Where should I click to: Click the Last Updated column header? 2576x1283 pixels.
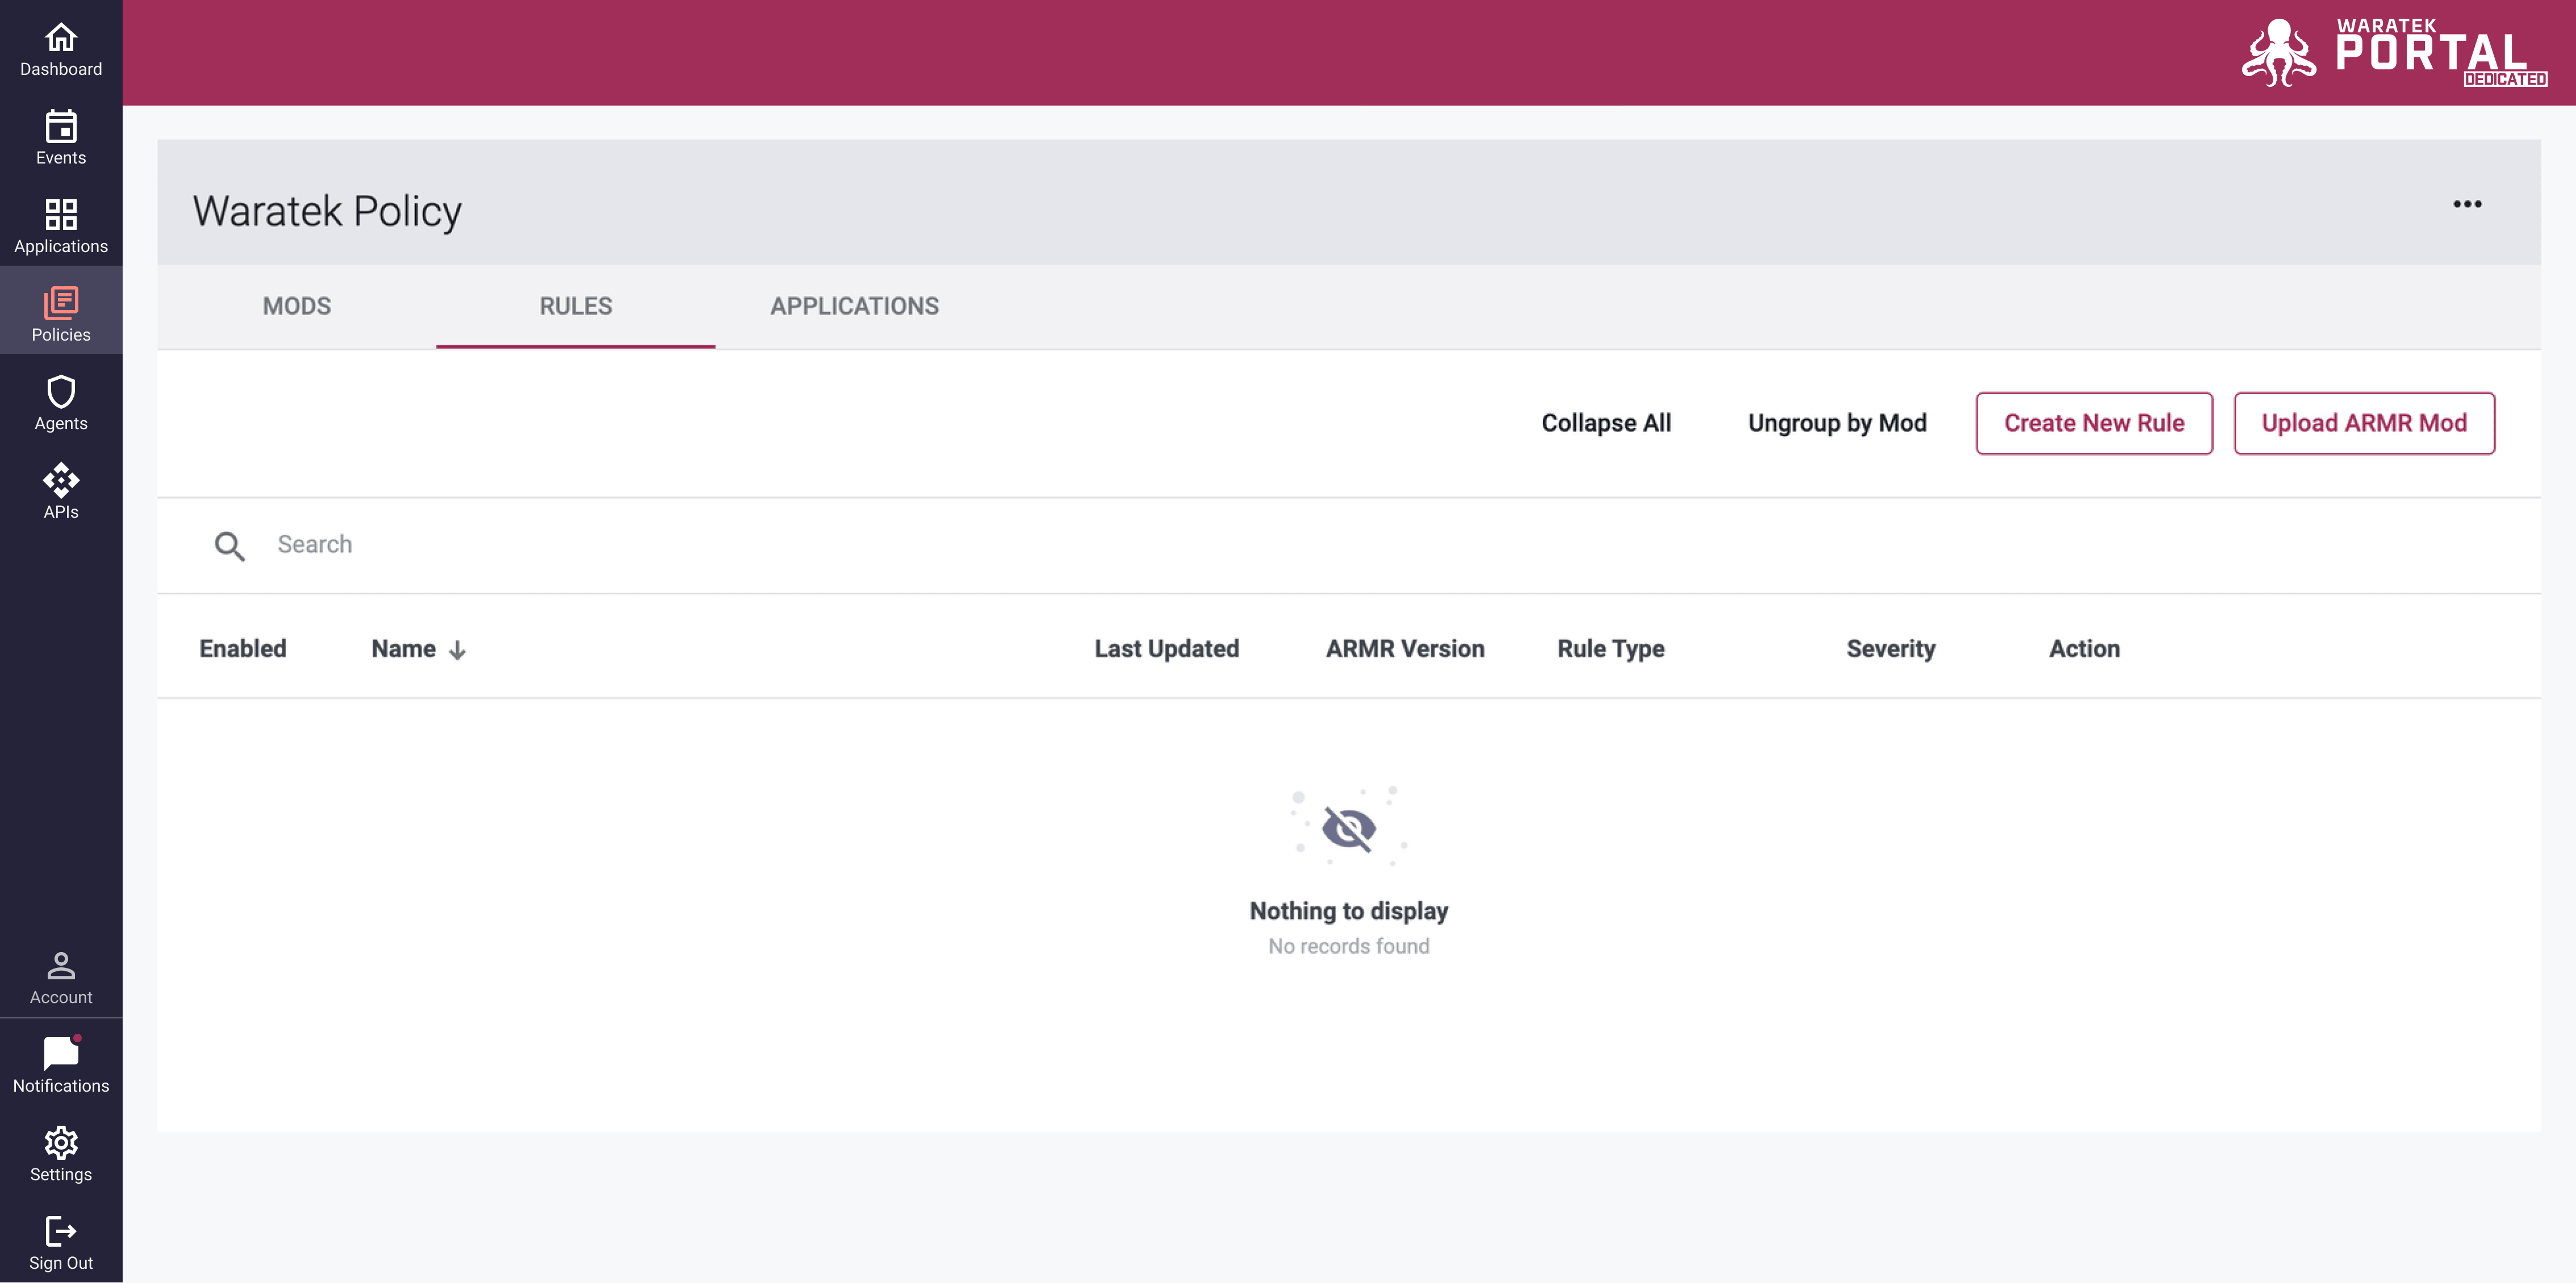1166,649
